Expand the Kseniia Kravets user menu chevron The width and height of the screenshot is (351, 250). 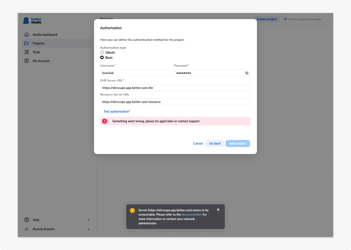pyautogui.click(x=89, y=229)
